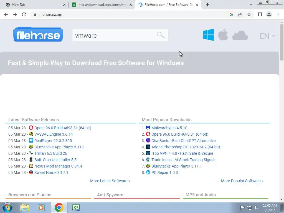Click the BlueStacks icon in Latest Releases
The width and height of the screenshot is (284, 213).
[x=31, y=147]
